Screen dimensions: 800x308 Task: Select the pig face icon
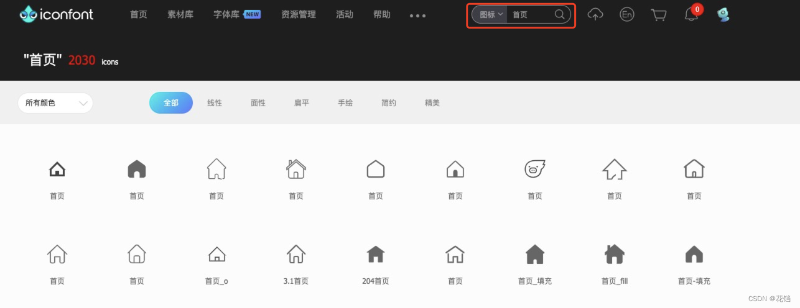tap(534, 168)
